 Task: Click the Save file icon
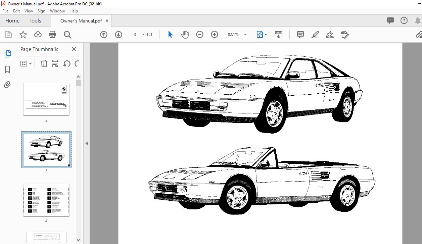8,35
